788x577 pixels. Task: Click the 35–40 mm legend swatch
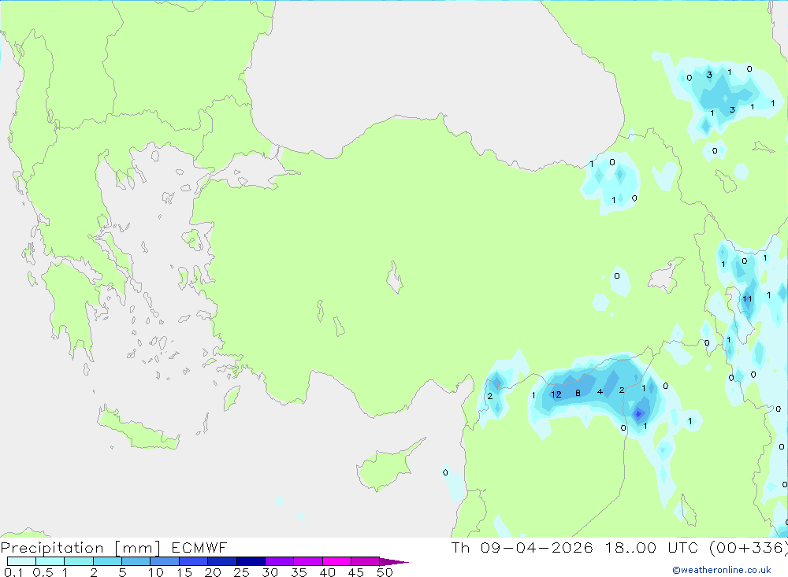pyautogui.click(x=308, y=561)
